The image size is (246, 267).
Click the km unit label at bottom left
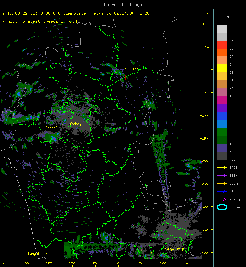point(5,264)
